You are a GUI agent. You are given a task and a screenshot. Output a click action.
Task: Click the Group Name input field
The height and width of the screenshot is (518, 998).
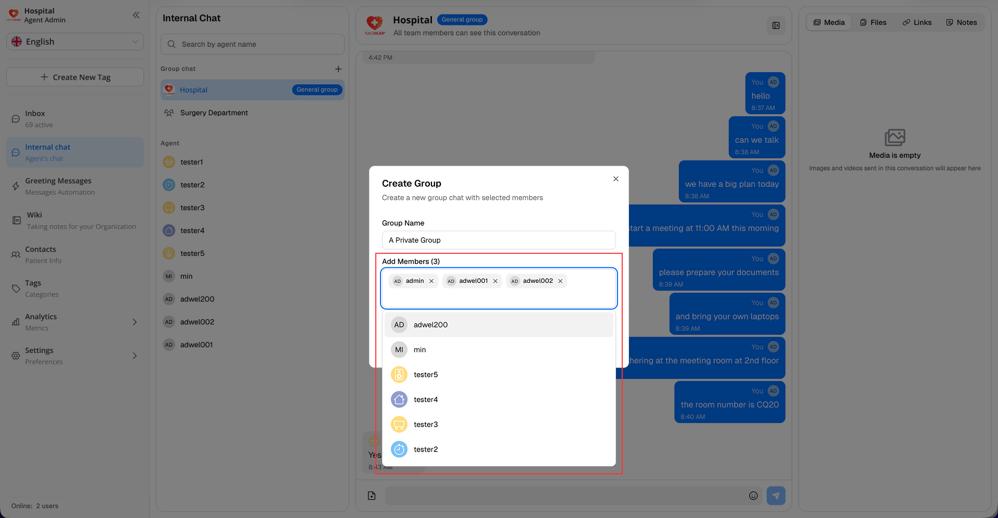click(498, 240)
